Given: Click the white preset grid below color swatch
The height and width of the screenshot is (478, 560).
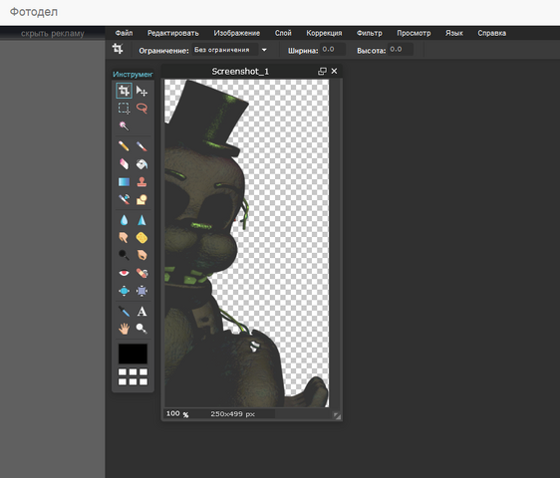Looking at the screenshot, I should 133,377.
